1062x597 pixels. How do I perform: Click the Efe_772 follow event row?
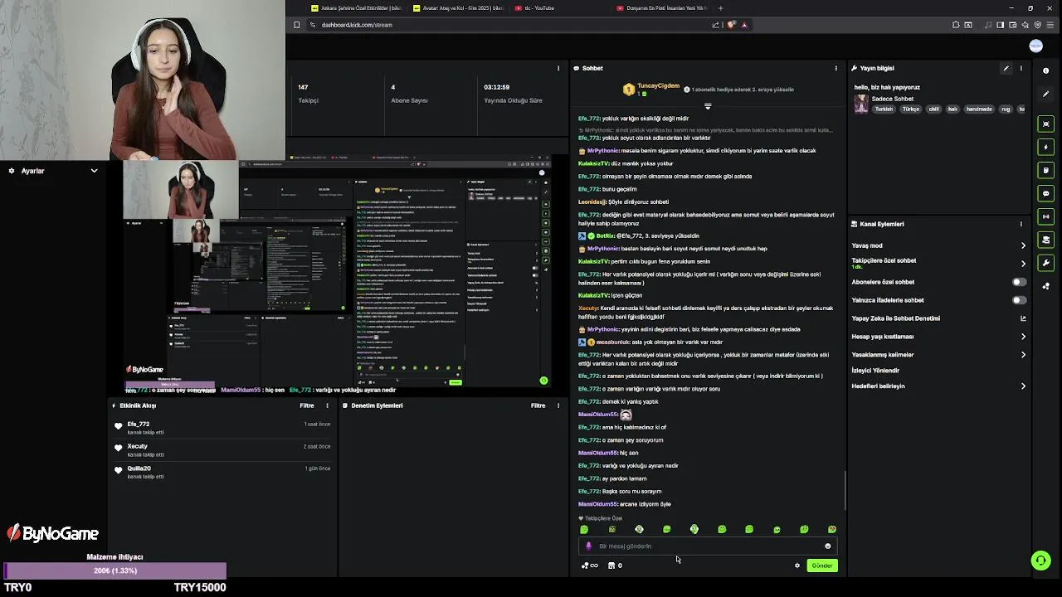223,428
